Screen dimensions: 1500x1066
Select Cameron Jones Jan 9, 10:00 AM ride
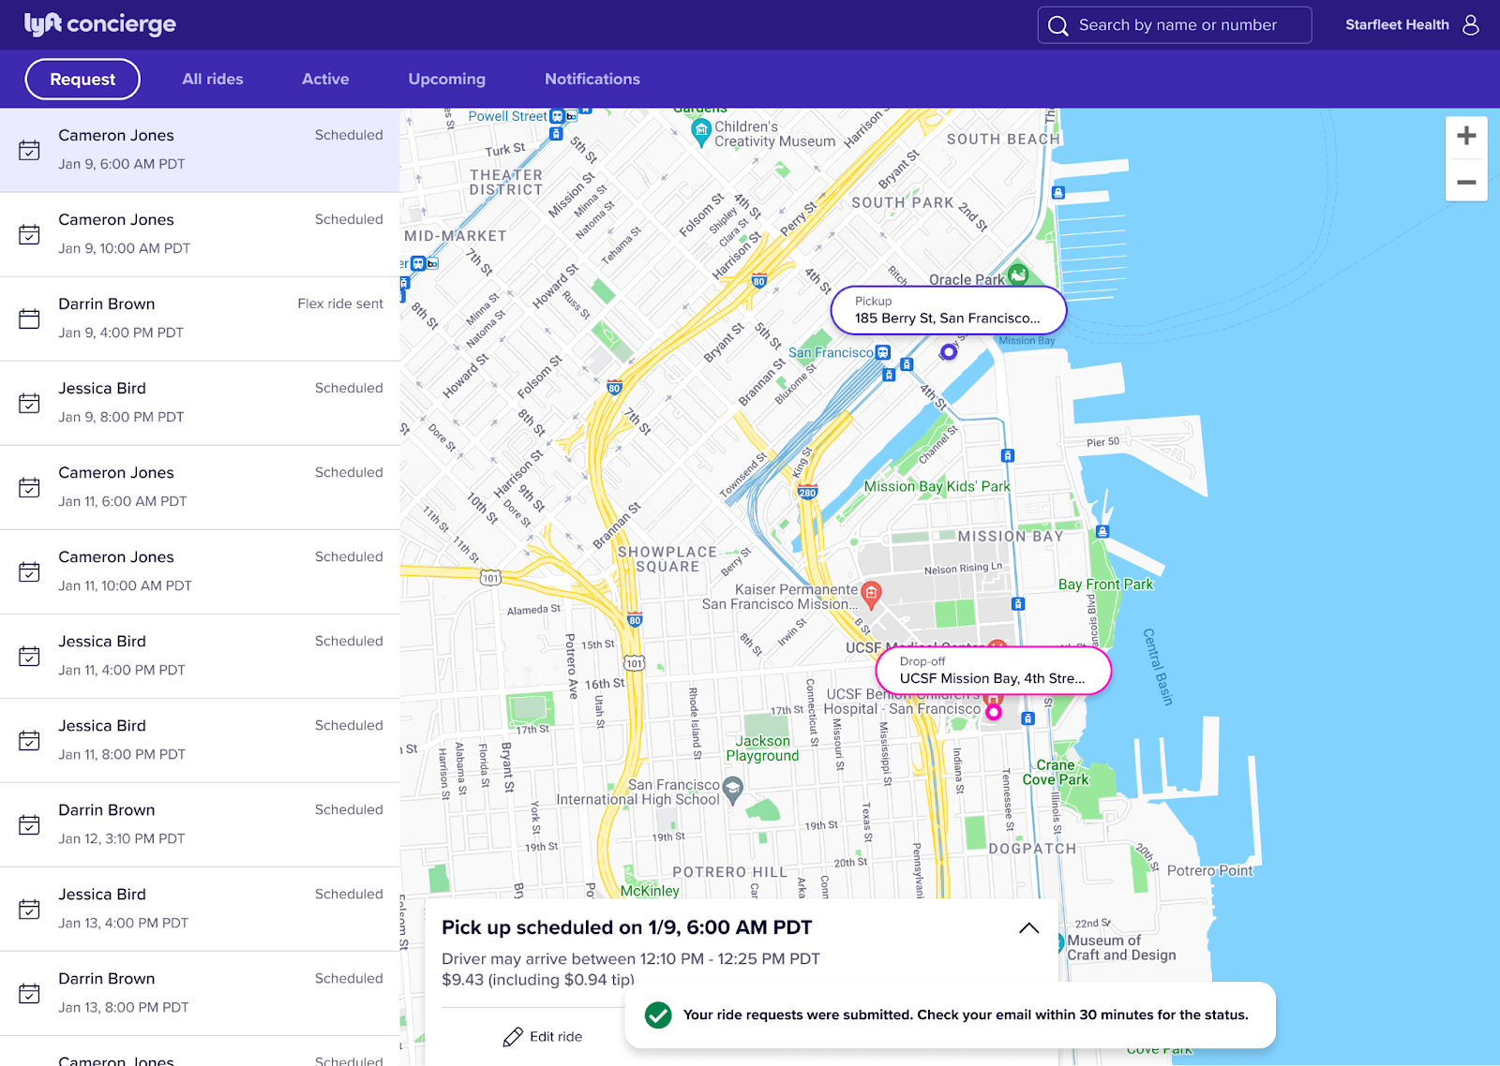[200, 234]
